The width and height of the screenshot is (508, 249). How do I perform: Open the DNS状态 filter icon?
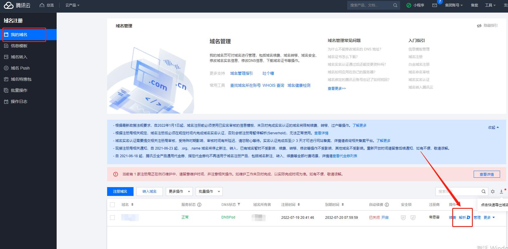[239, 204]
